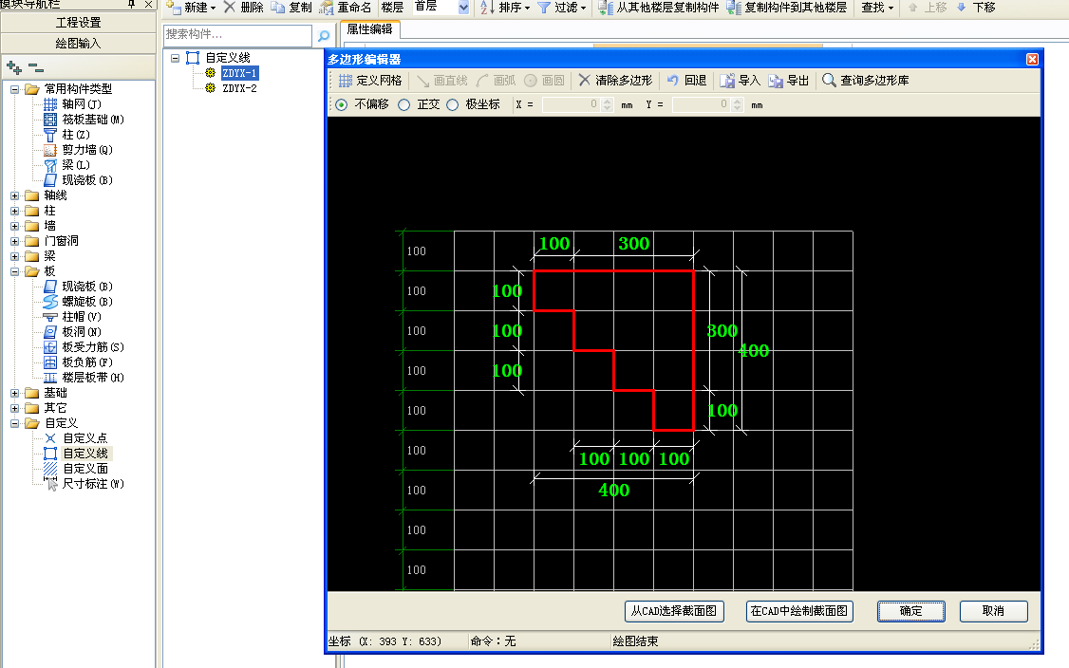1069x668 pixels.
Task: Select 轴网(J) in the tree
Action: point(81,104)
